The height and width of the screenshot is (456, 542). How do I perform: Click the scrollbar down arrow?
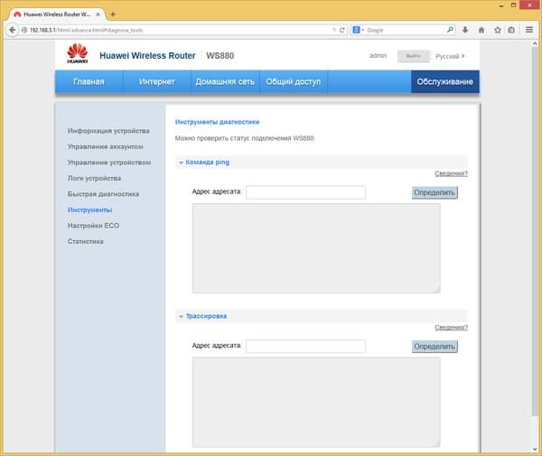tap(535, 449)
